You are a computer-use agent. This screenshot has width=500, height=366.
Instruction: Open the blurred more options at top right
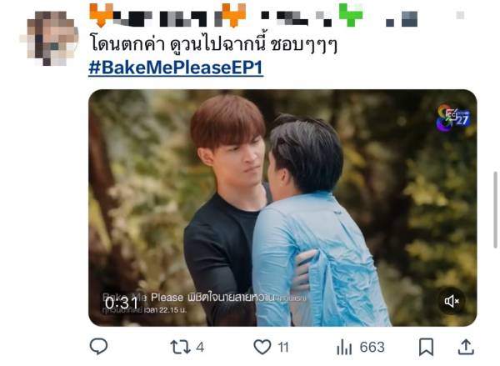tap(460, 15)
